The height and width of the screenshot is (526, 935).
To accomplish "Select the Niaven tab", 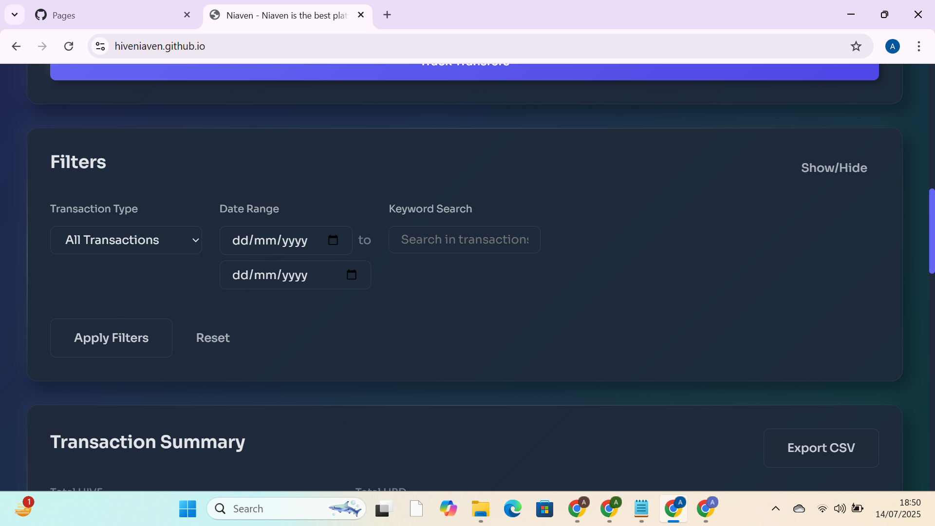I will pos(287,15).
